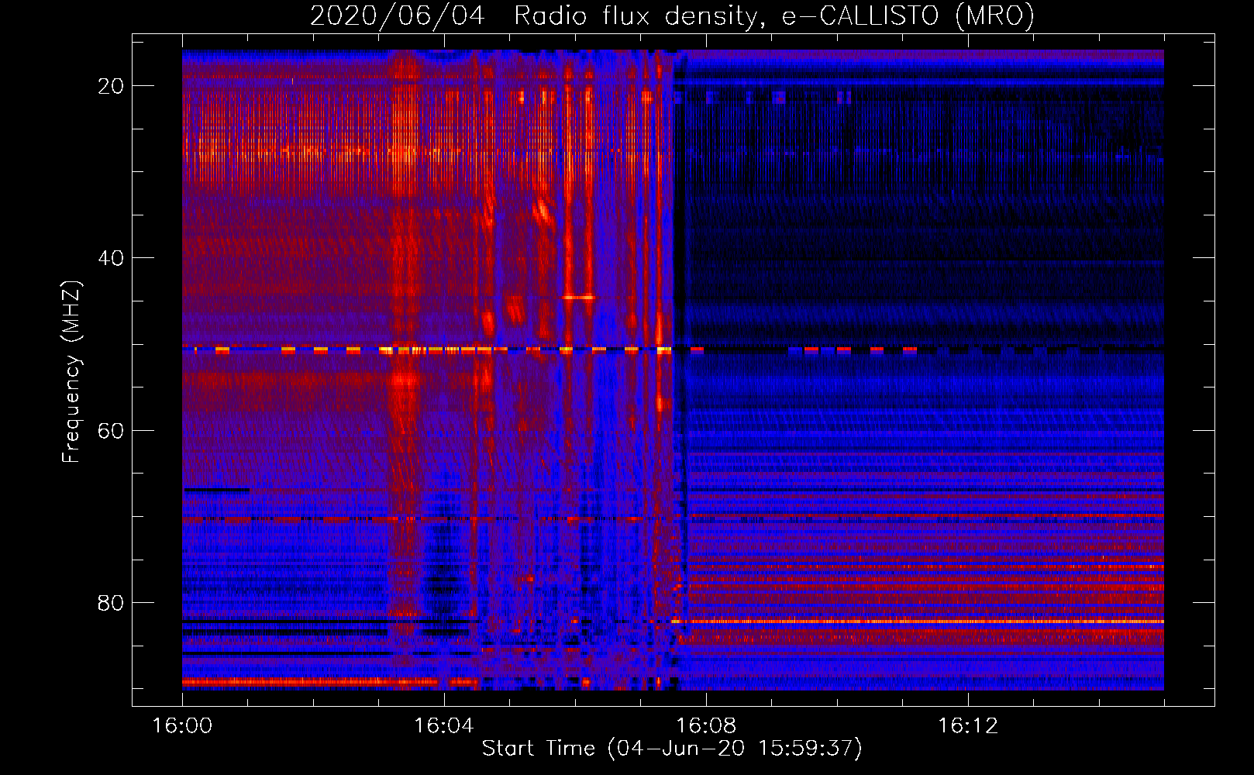1254x775 pixels.
Task: Click the 80 MHz frequency tick label
Action: coord(111,602)
